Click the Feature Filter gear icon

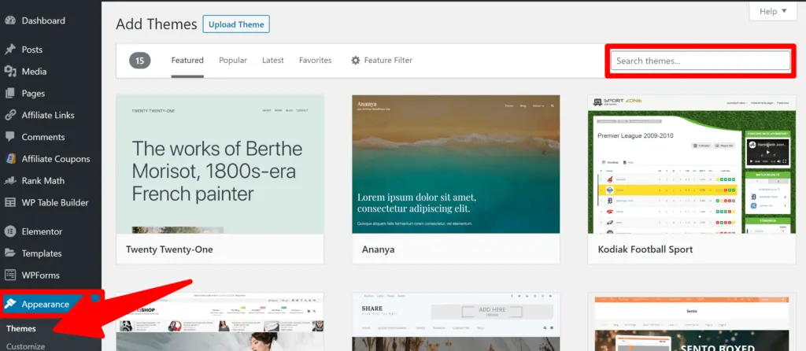[x=356, y=60]
